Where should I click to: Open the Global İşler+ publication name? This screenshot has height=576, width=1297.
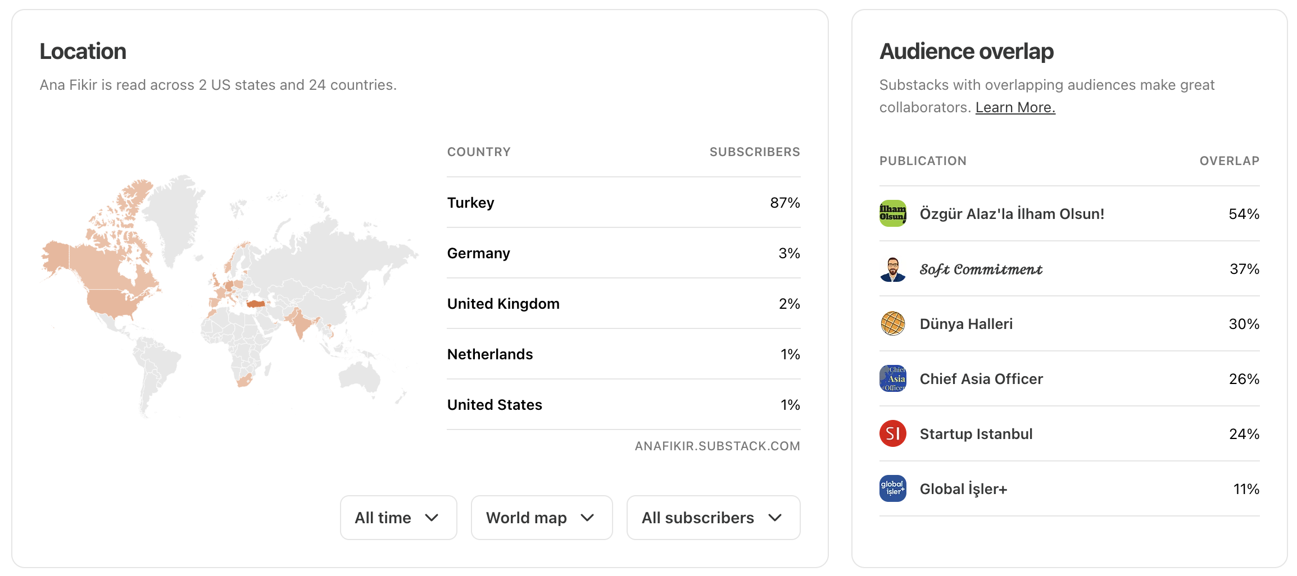(x=963, y=489)
